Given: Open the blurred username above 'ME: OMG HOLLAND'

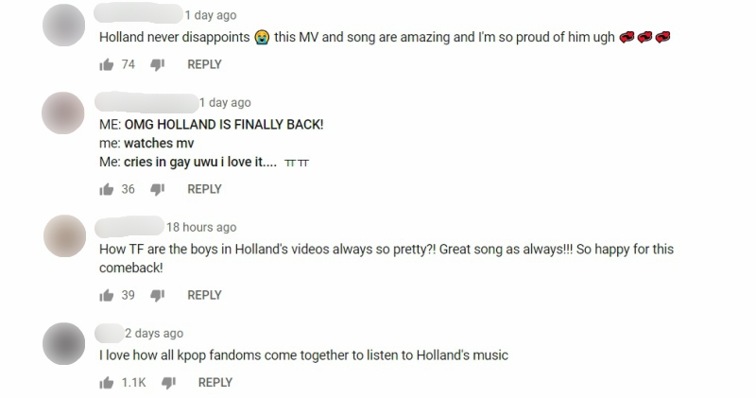Looking at the screenshot, I should tap(146, 103).
